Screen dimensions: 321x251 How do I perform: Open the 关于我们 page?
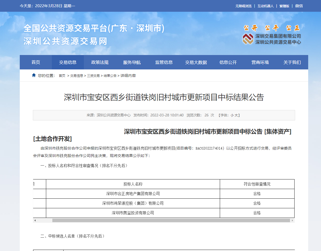(292, 62)
